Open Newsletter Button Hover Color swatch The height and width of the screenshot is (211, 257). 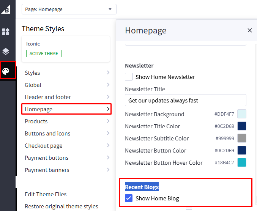click(x=242, y=162)
